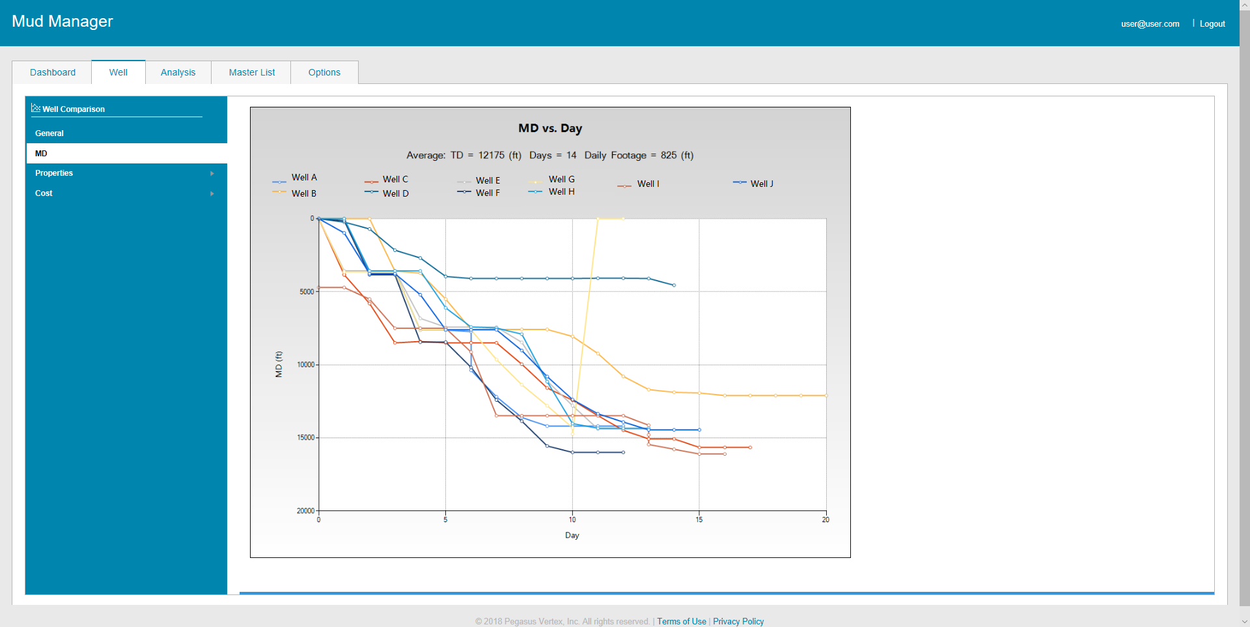Click the Well Comparison chart icon
The width and height of the screenshot is (1250, 627).
36,108
